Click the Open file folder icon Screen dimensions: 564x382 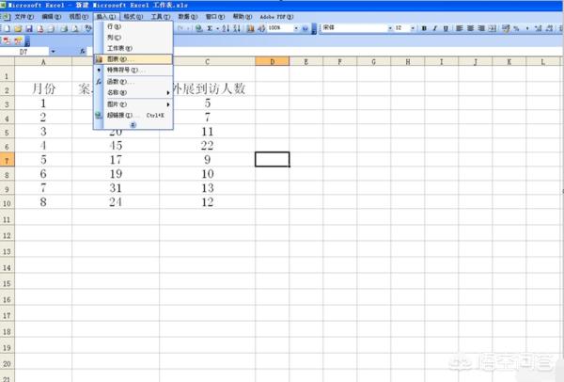coord(18,28)
